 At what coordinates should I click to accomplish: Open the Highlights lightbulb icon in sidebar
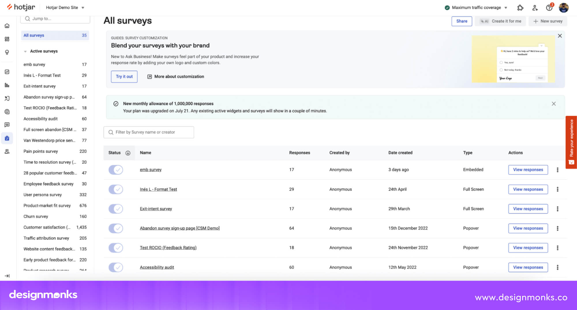7,52
